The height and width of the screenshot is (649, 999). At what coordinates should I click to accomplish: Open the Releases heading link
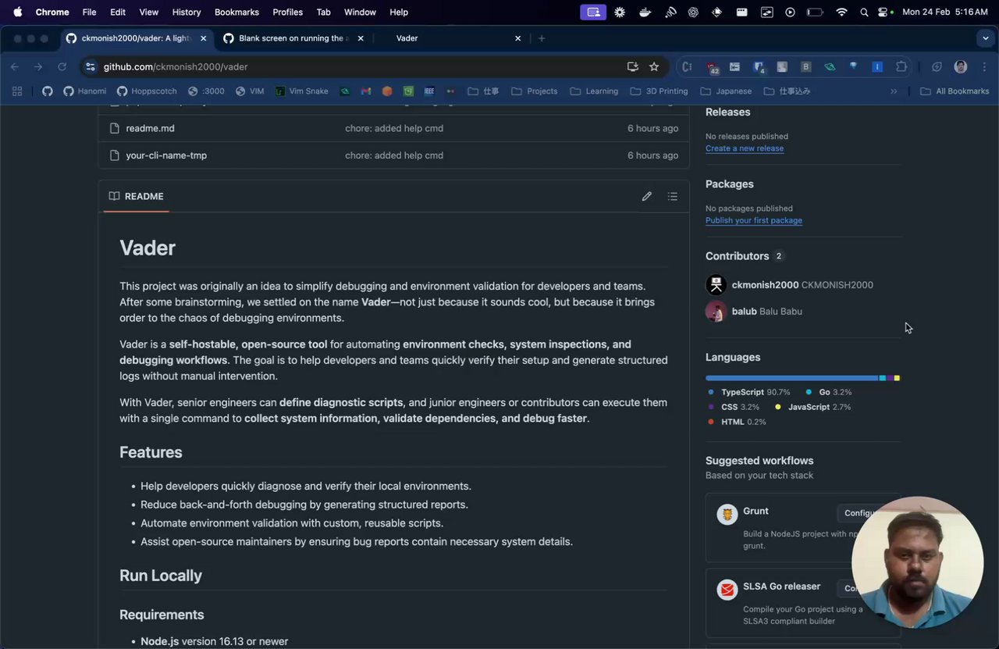click(x=728, y=112)
